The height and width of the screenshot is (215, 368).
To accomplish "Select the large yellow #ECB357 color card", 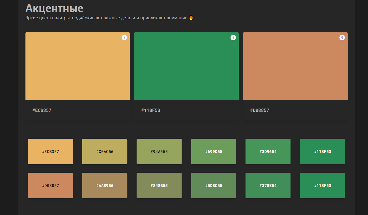I will tap(78, 66).
